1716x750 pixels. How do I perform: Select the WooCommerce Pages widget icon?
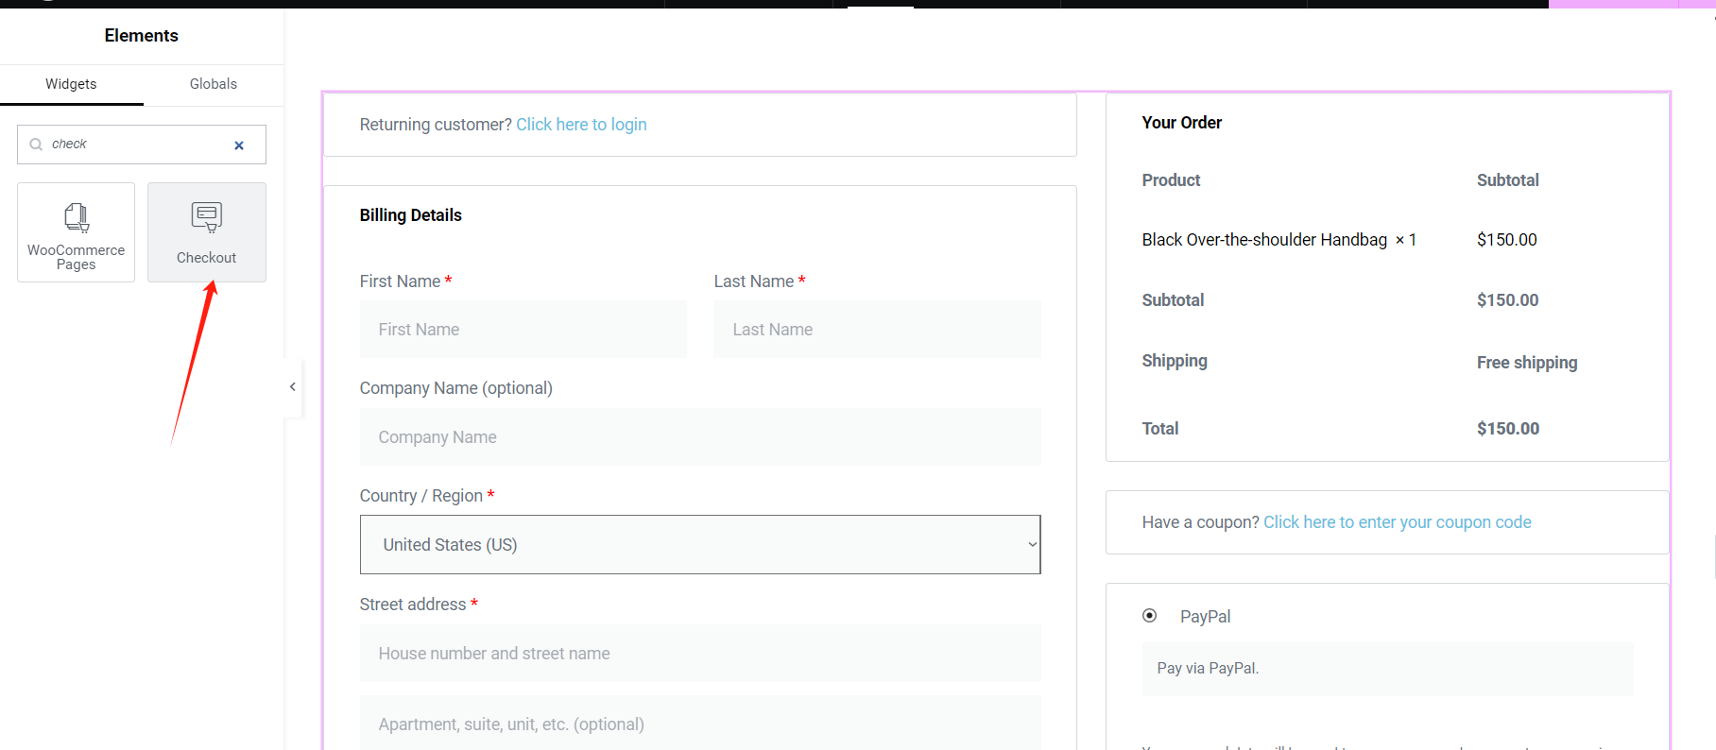tap(76, 216)
